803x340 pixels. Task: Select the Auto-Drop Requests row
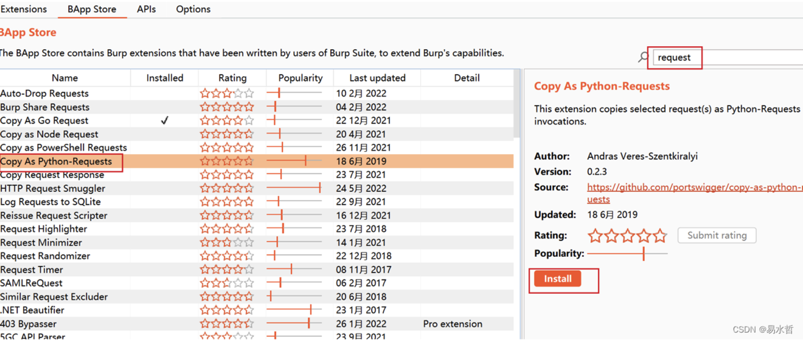(257, 93)
